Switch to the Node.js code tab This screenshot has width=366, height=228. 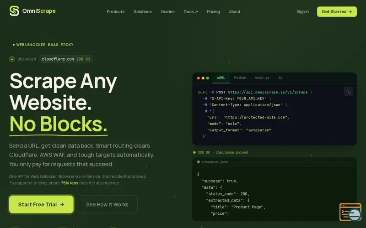[x=262, y=78]
